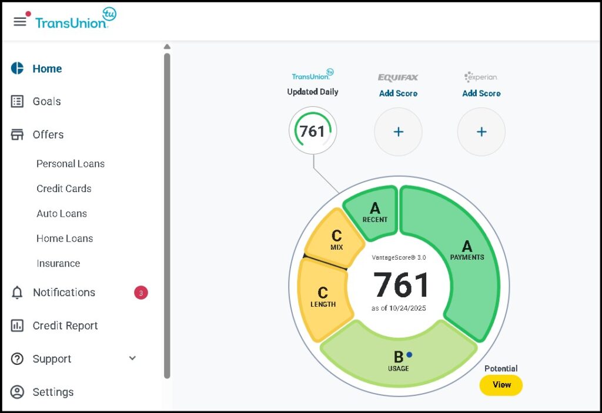The width and height of the screenshot is (602, 413).
Task: Select Home Loans in sidebar
Action: (65, 239)
